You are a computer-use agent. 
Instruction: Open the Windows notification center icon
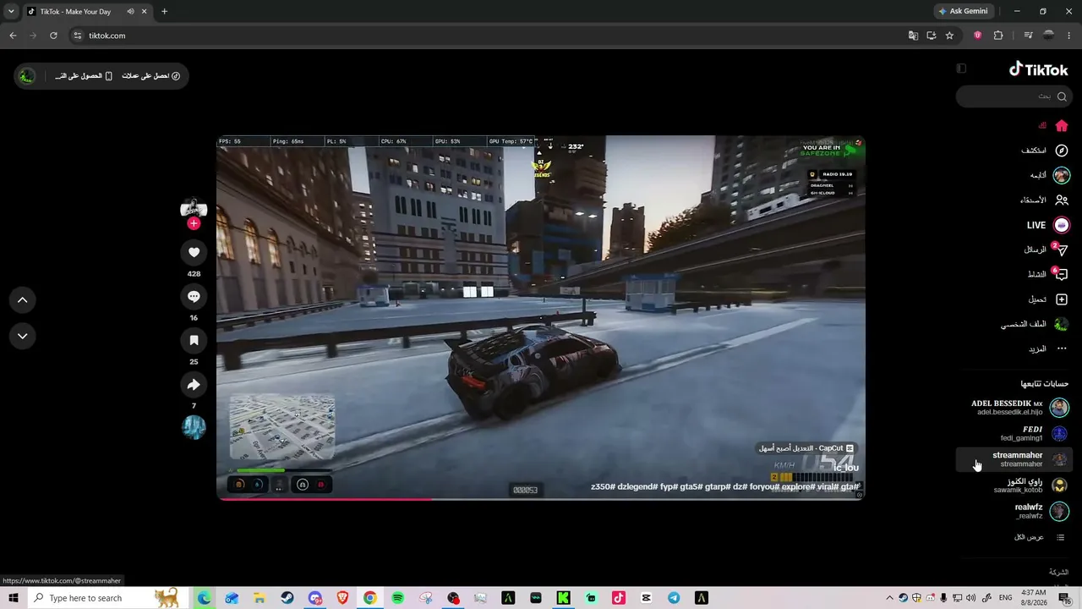pyautogui.click(x=1064, y=598)
